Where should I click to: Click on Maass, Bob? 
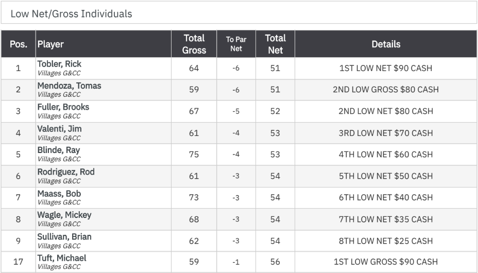59,194
